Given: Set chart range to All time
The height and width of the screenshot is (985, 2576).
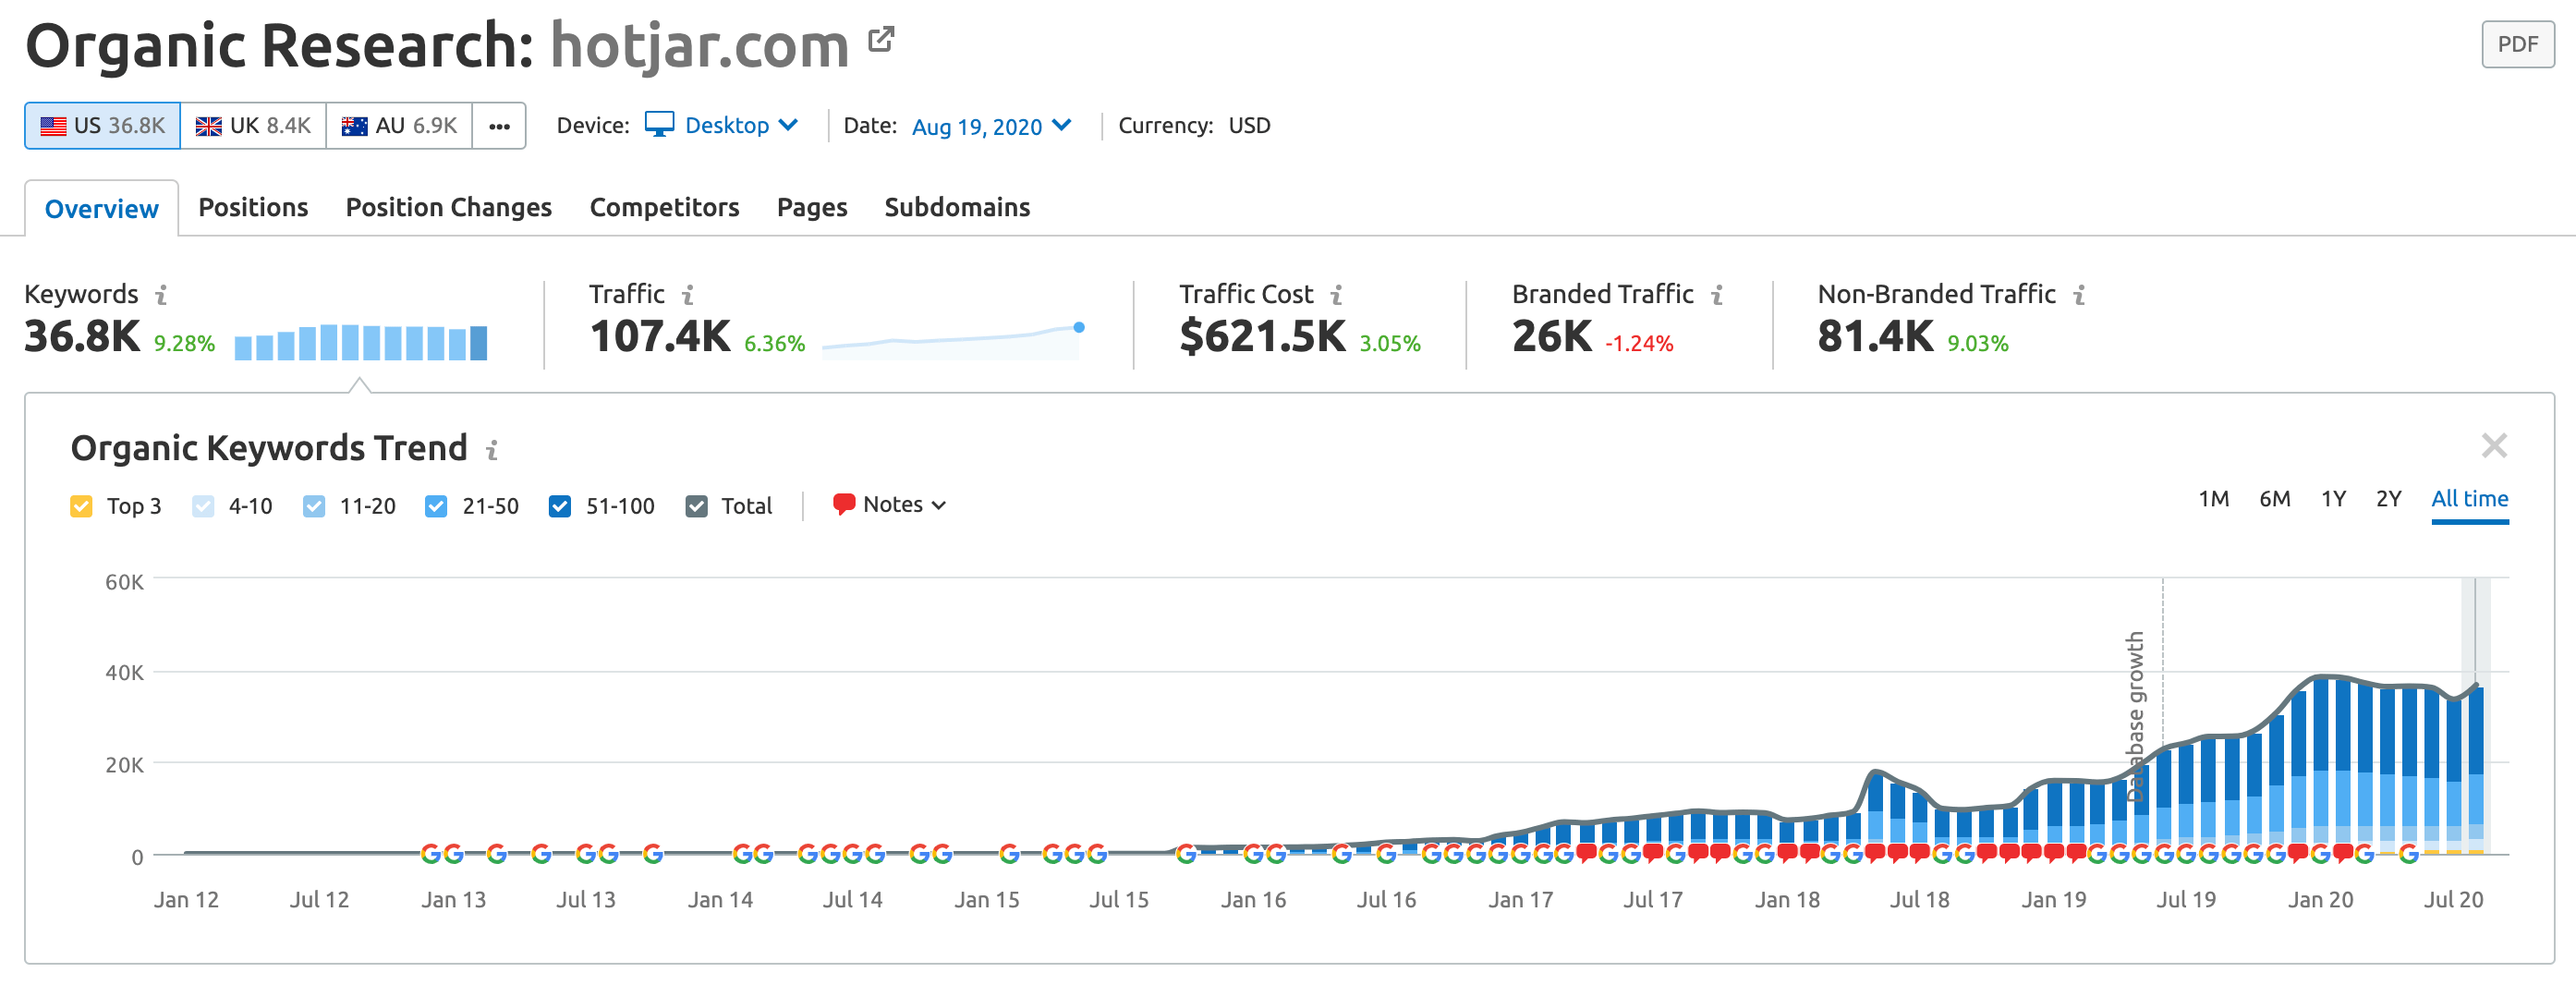Looking at the screenshot, I should (2469, 498).
